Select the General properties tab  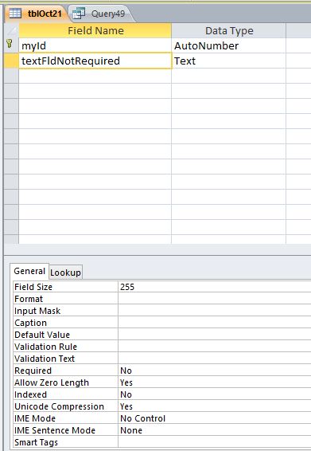point(29,271)
